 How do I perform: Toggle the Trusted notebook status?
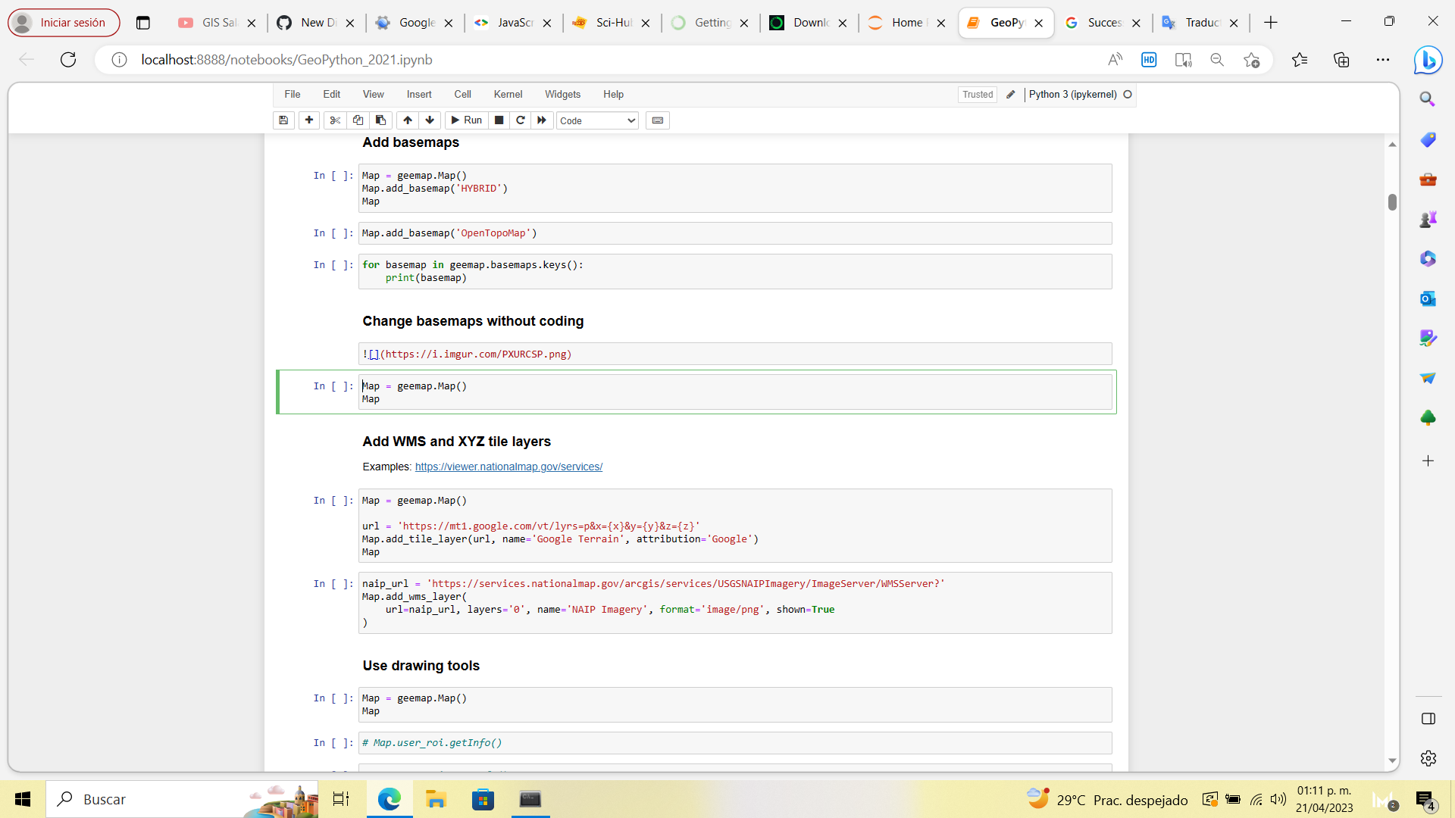(978, 94)
